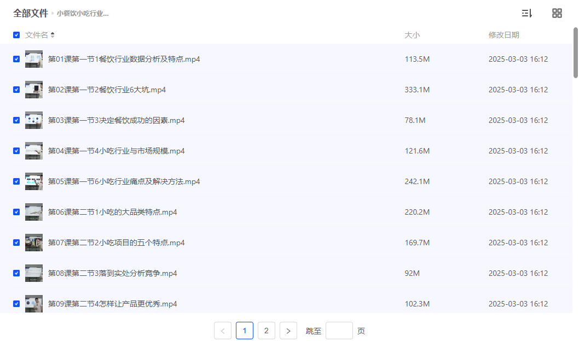Click the previous page arrow

[x=222, y=330]
